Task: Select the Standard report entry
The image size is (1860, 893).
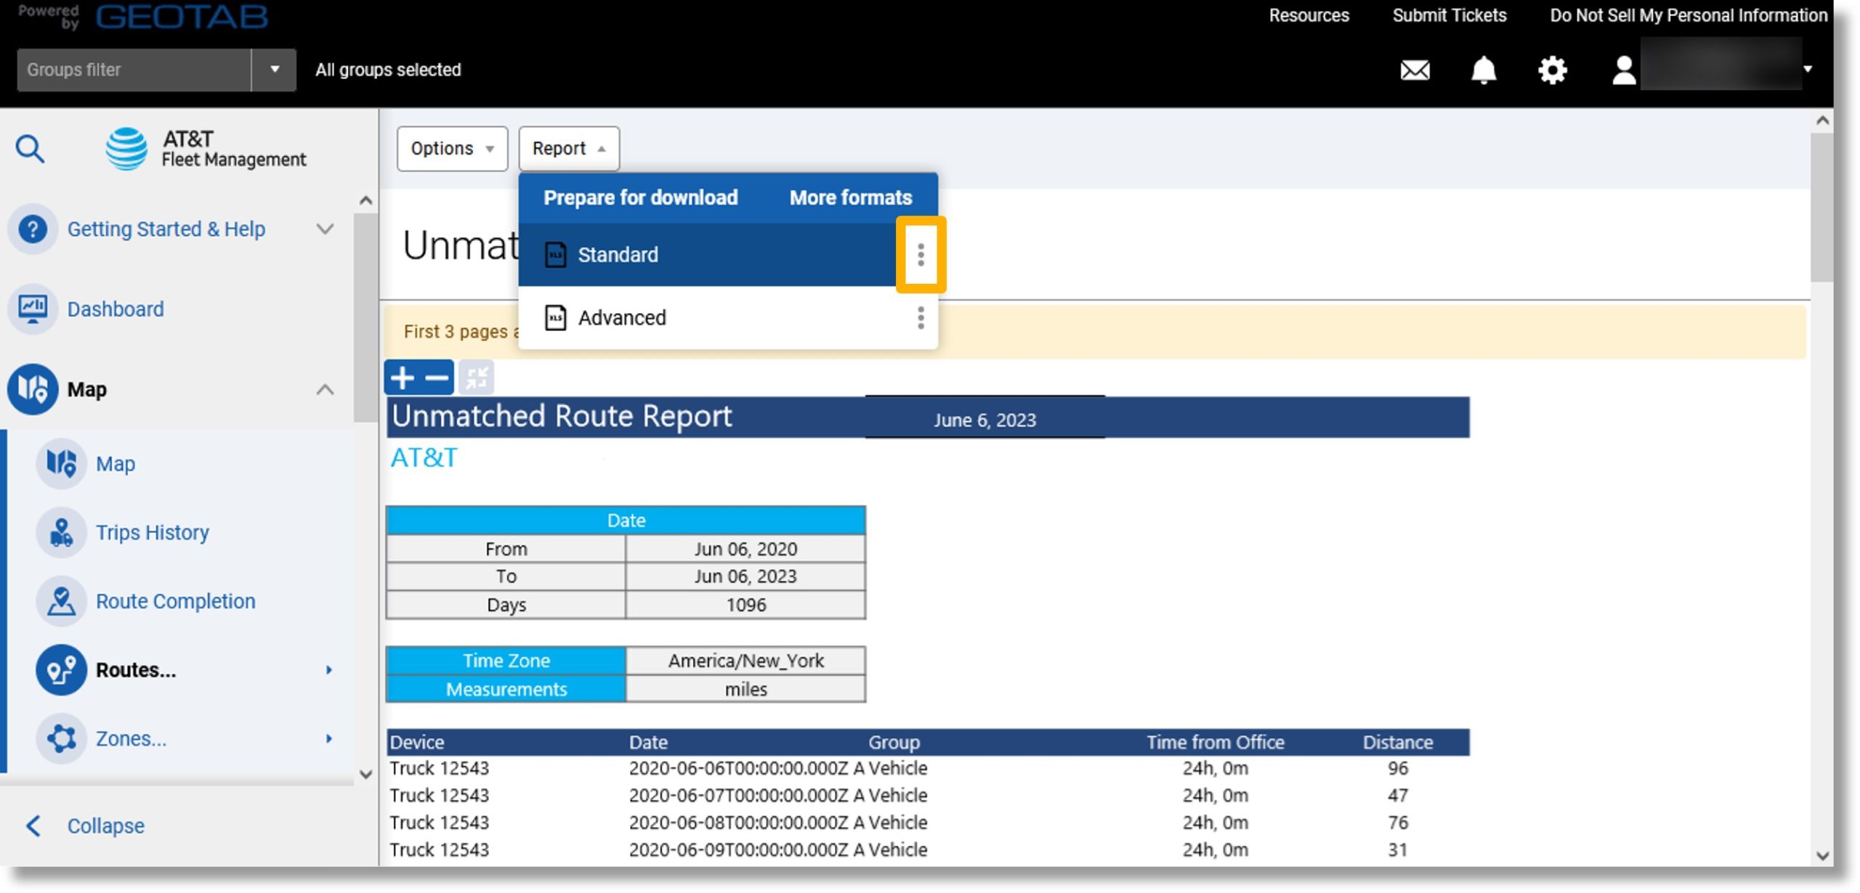Action: click(708, 255)
